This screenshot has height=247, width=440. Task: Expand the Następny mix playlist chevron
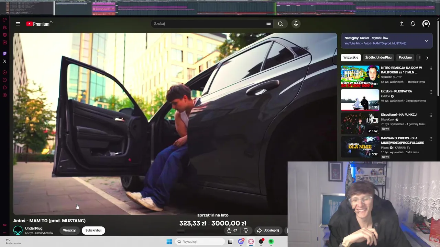point(427,40)
